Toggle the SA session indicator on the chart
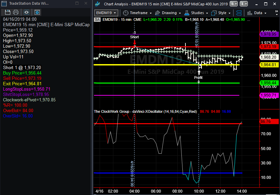The height and width of the screenshot is (195, 280). [97, 20]
